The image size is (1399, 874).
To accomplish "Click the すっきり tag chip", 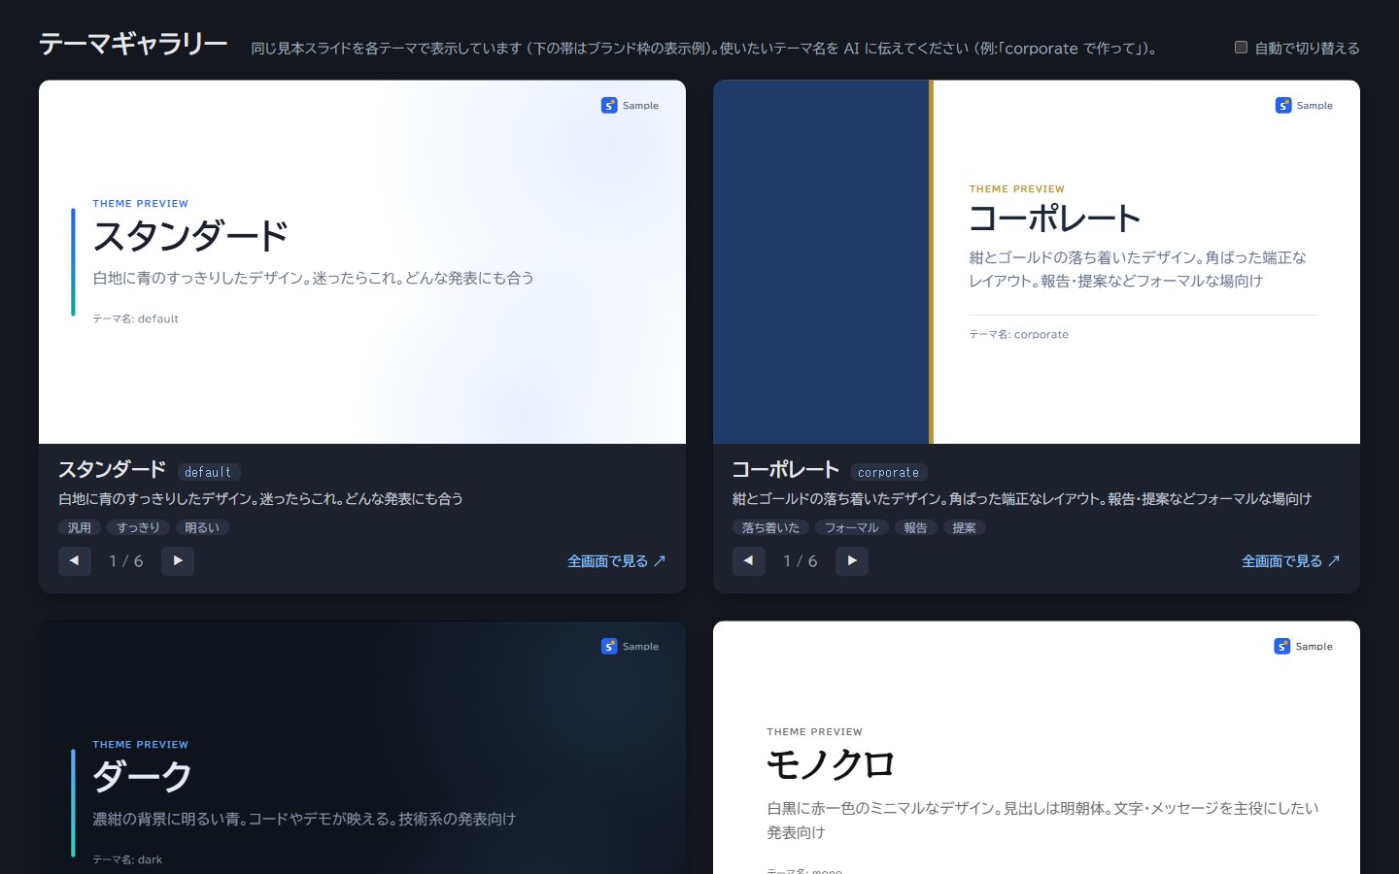I will click(x=138, y=528).
